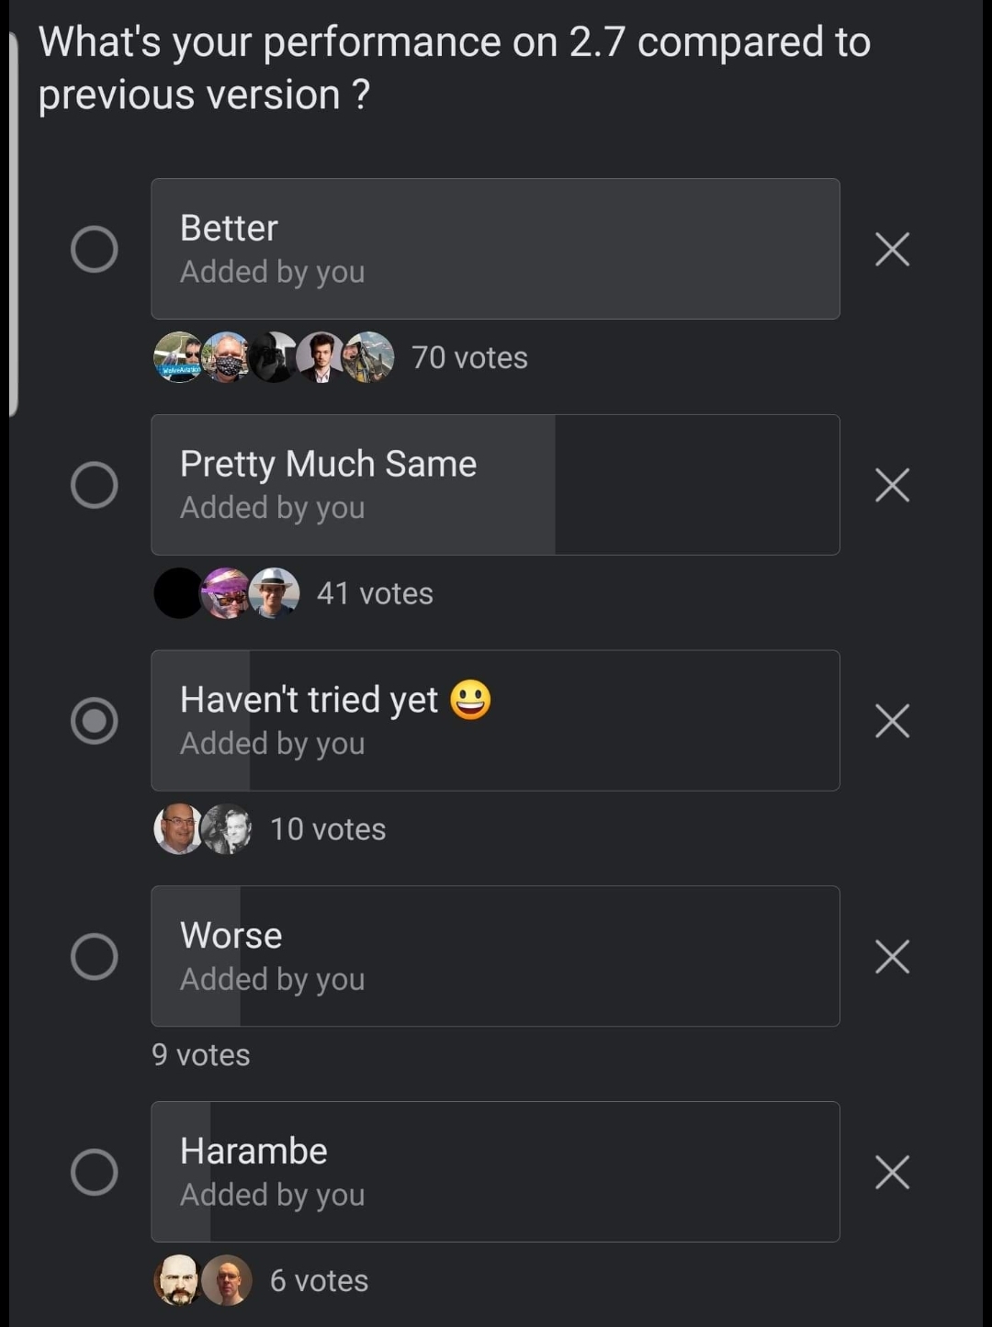
Task: View the 70 votes list
Action: coord(469,357)
